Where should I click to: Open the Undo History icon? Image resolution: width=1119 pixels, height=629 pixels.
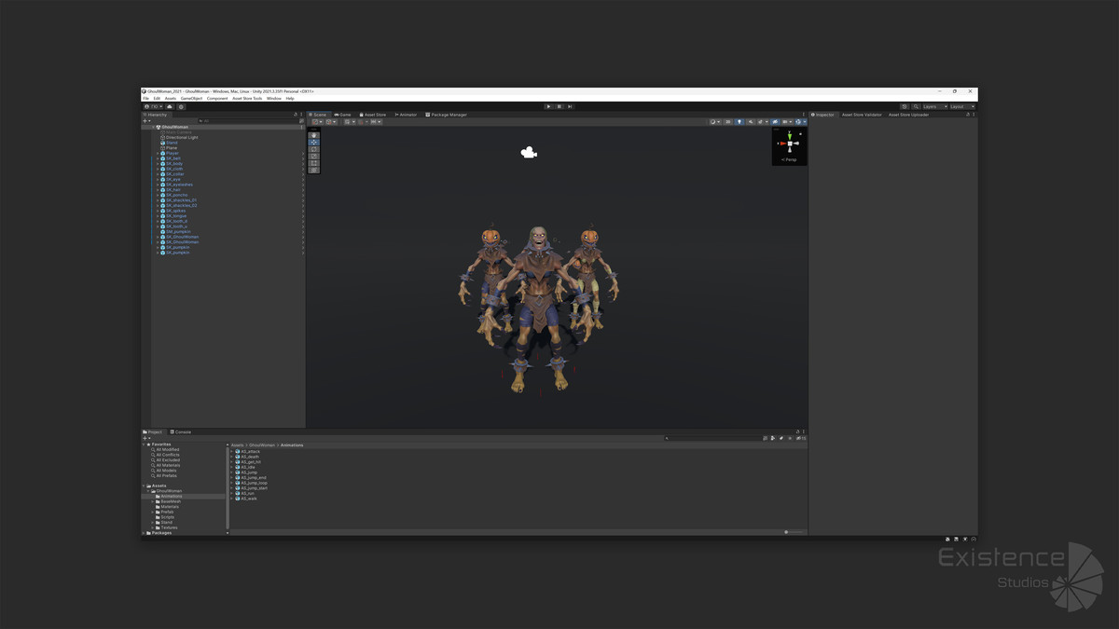pyautogui.click(x=905, y=106)
